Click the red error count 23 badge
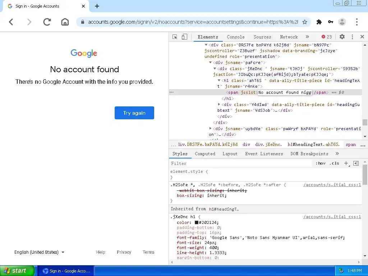368x276 pixels. 326,37
